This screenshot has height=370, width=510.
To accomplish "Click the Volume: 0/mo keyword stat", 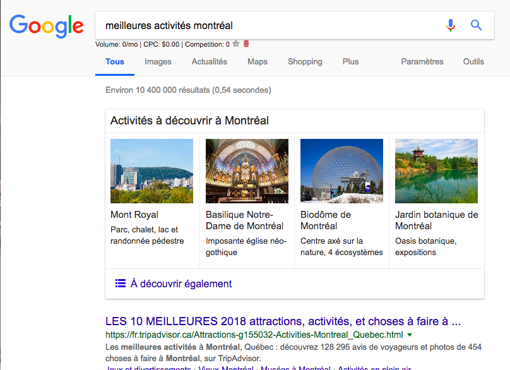I will click(x=116, y=44).
